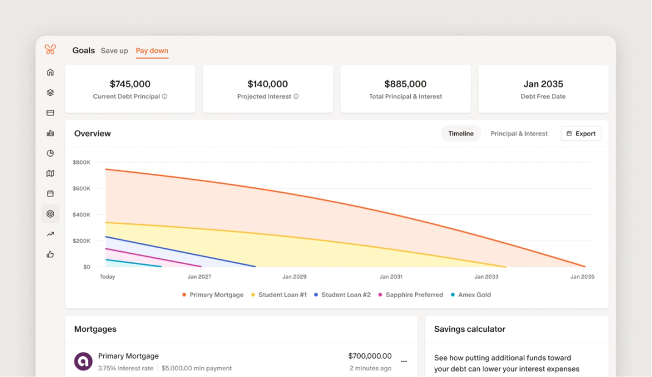Click the Export button

coord(581,134)
